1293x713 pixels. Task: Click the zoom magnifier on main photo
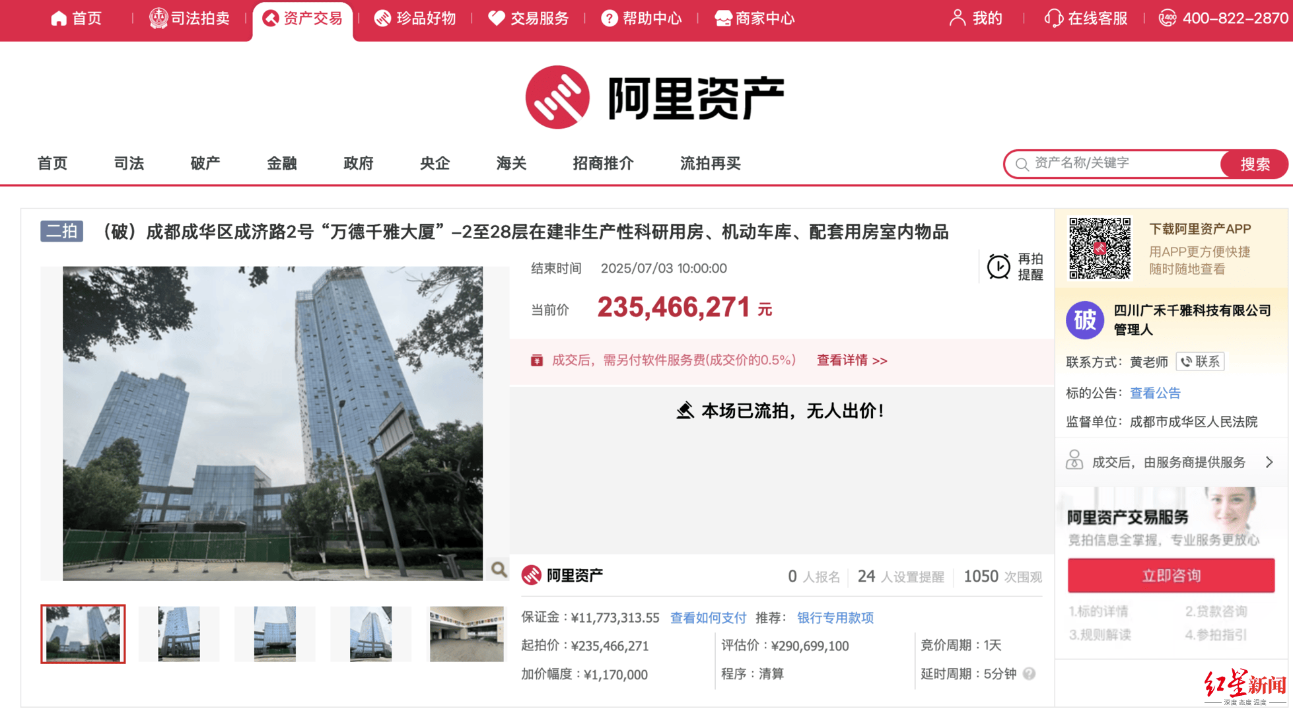tap(499, 569)
